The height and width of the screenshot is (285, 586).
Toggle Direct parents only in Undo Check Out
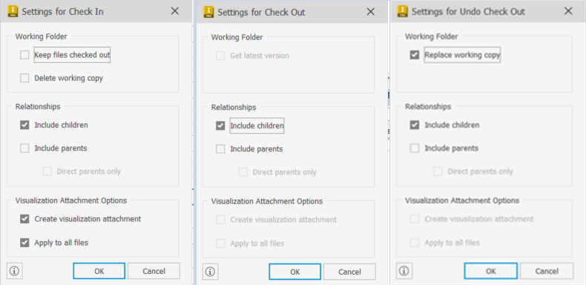click(x=437, y=171)
